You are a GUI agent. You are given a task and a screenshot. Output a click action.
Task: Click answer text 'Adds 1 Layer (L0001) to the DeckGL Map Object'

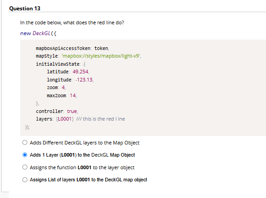(x=82, y=155)
